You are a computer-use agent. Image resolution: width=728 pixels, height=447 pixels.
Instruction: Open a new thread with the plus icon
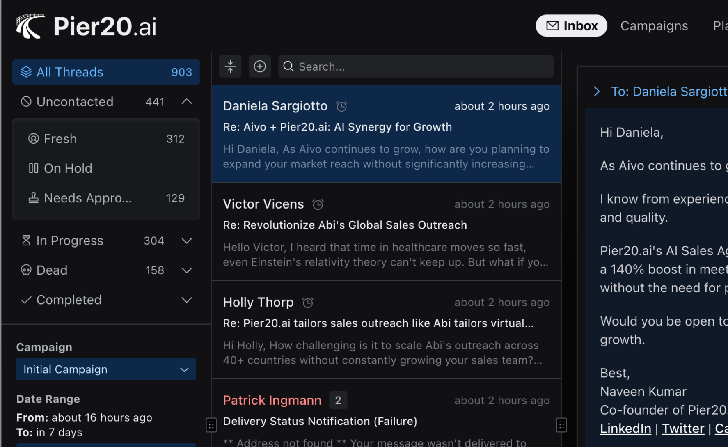[x=260, y=66]
